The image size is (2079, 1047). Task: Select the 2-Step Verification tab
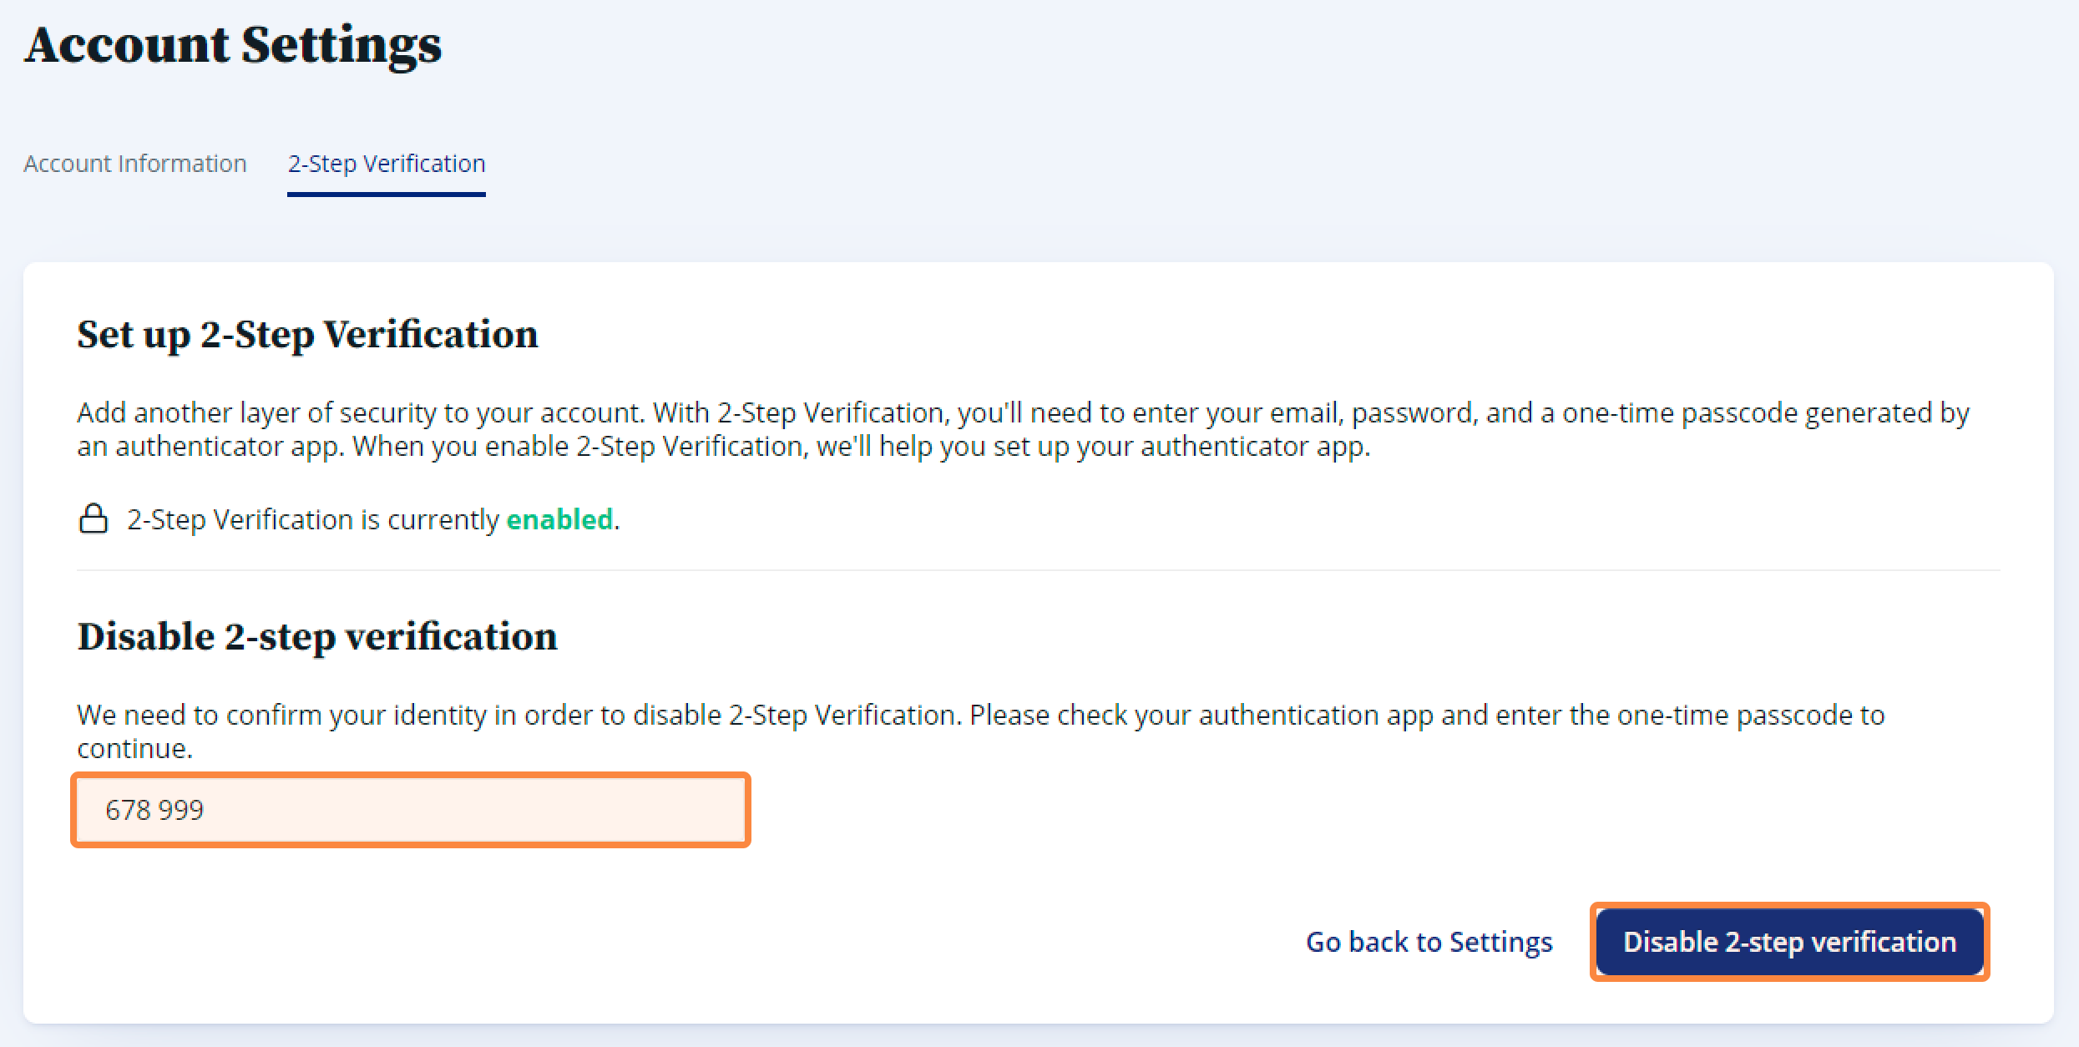[387, 164]
